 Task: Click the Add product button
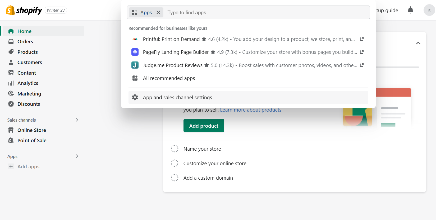(204, 126)
